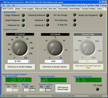Click here to Reset Faults button

[63, 88]
